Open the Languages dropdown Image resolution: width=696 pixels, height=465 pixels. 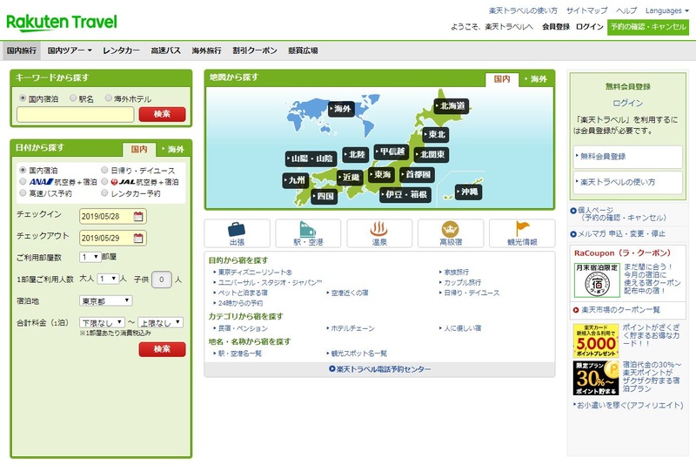pyautogui.click(x=667, y=10)
